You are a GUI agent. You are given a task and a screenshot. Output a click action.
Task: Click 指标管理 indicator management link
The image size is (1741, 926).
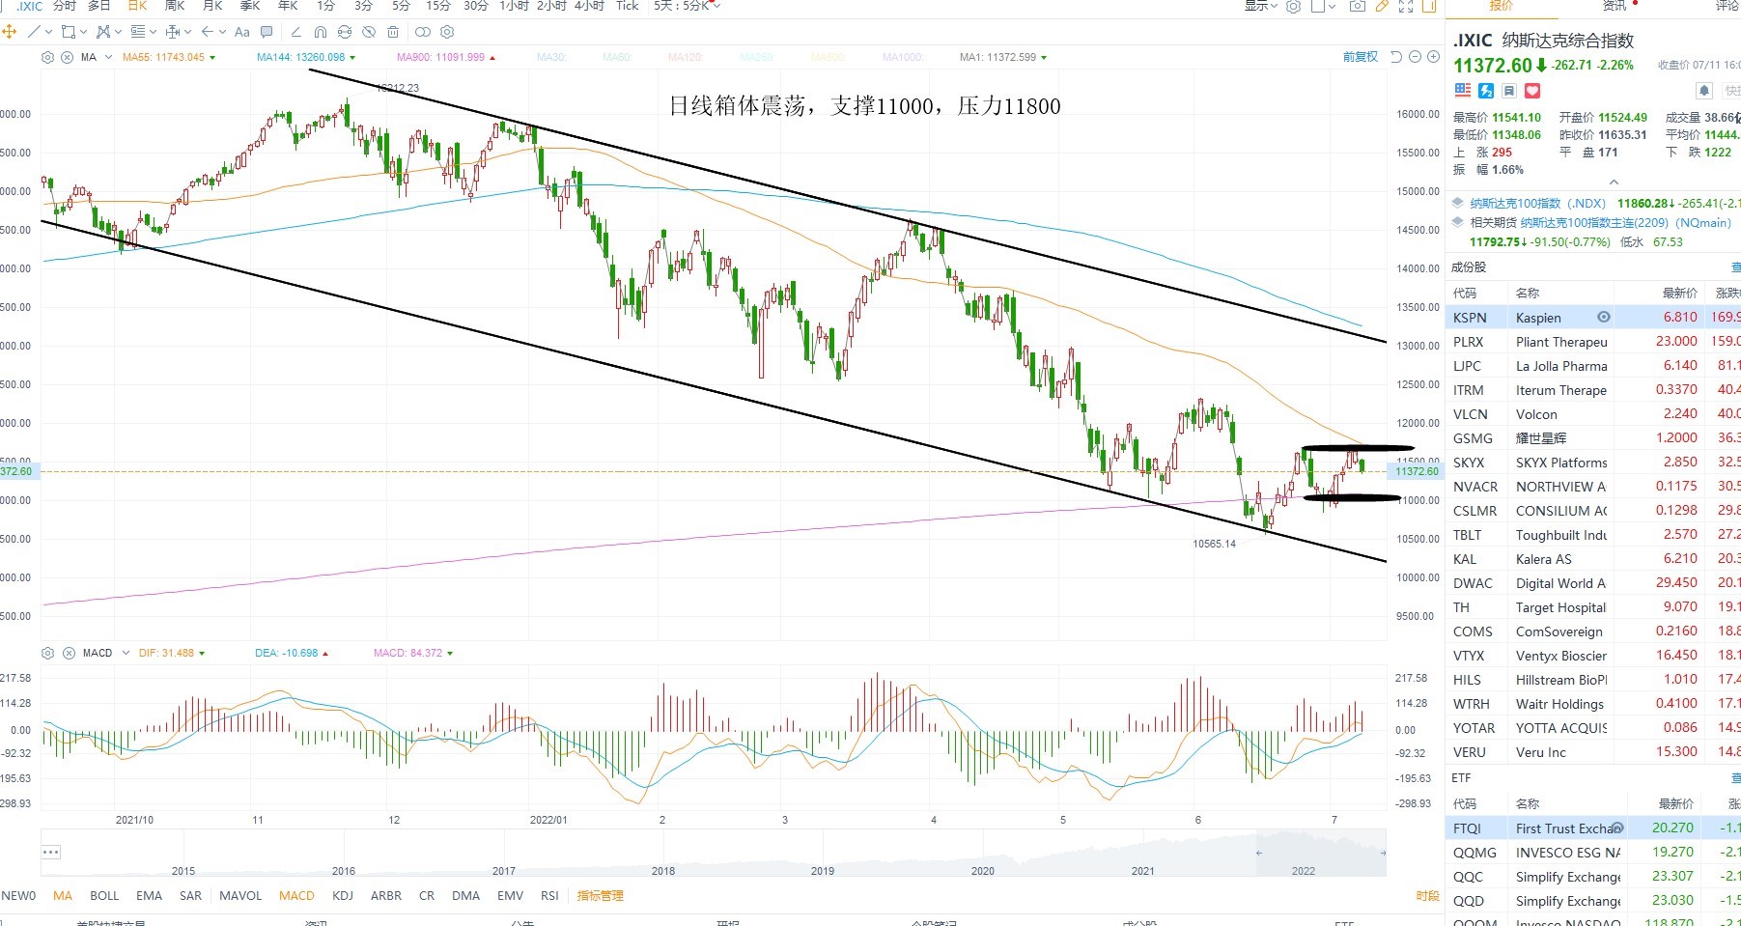pyautogui.click(x=600, y=895)
